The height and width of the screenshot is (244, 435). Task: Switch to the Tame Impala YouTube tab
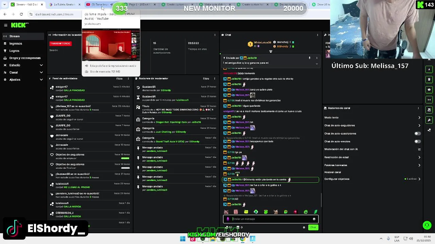(101, 4)
